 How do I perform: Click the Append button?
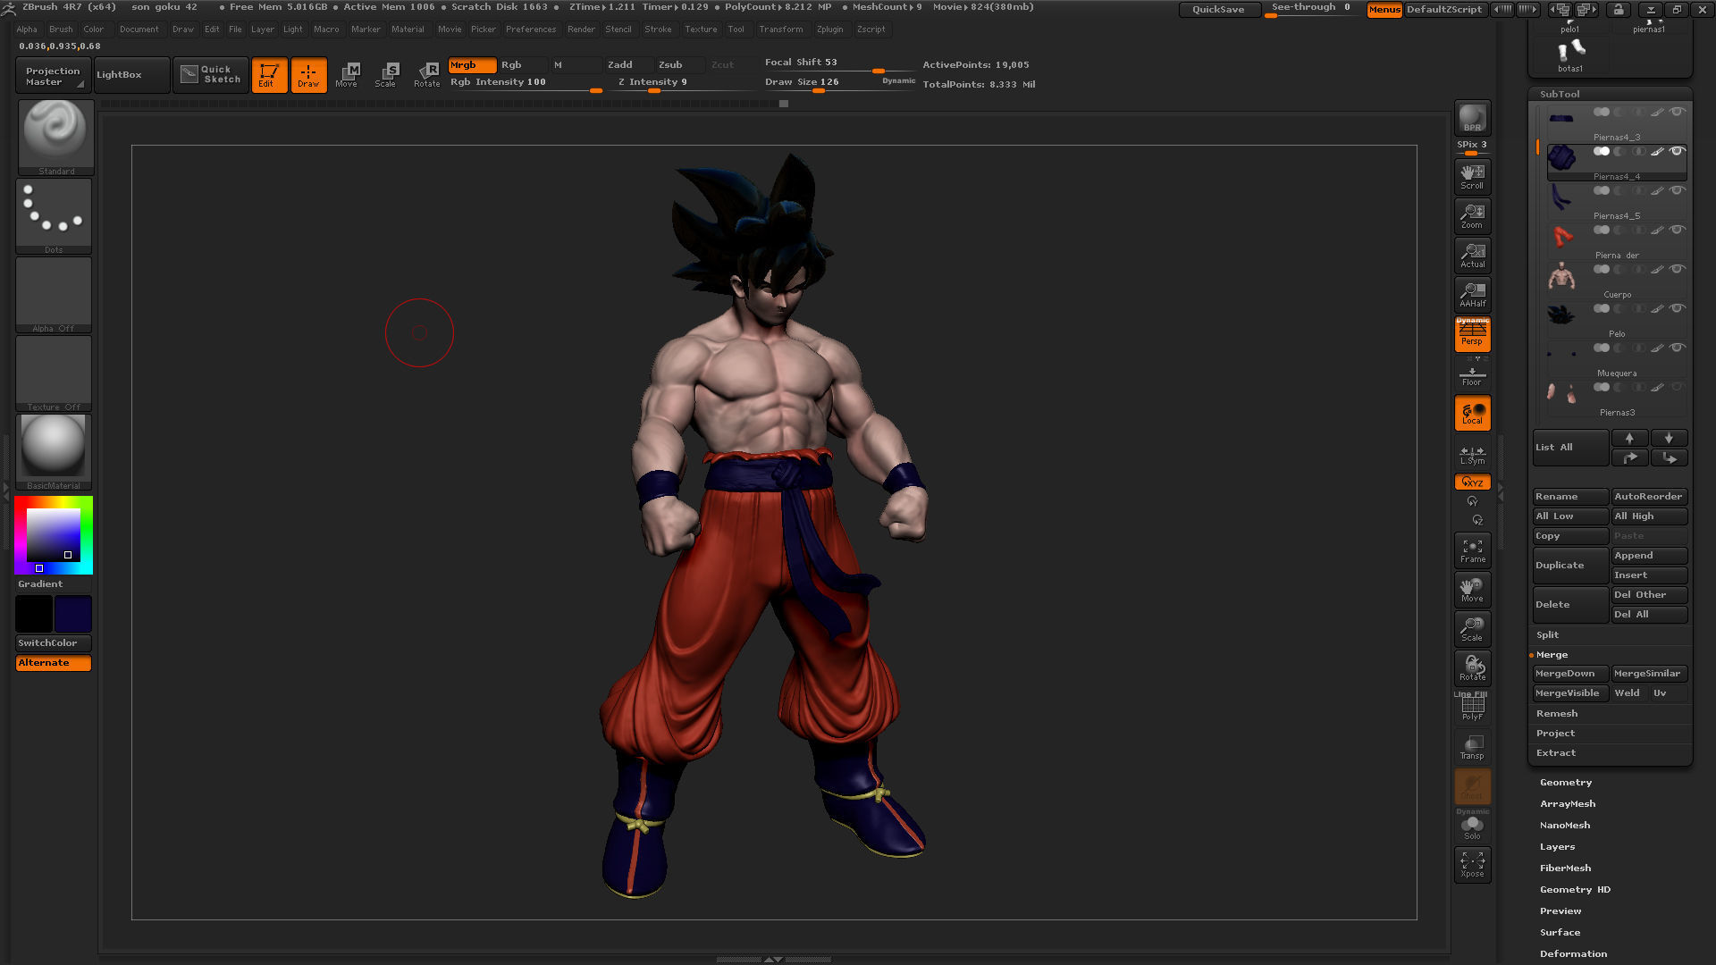pos(1649,556)
